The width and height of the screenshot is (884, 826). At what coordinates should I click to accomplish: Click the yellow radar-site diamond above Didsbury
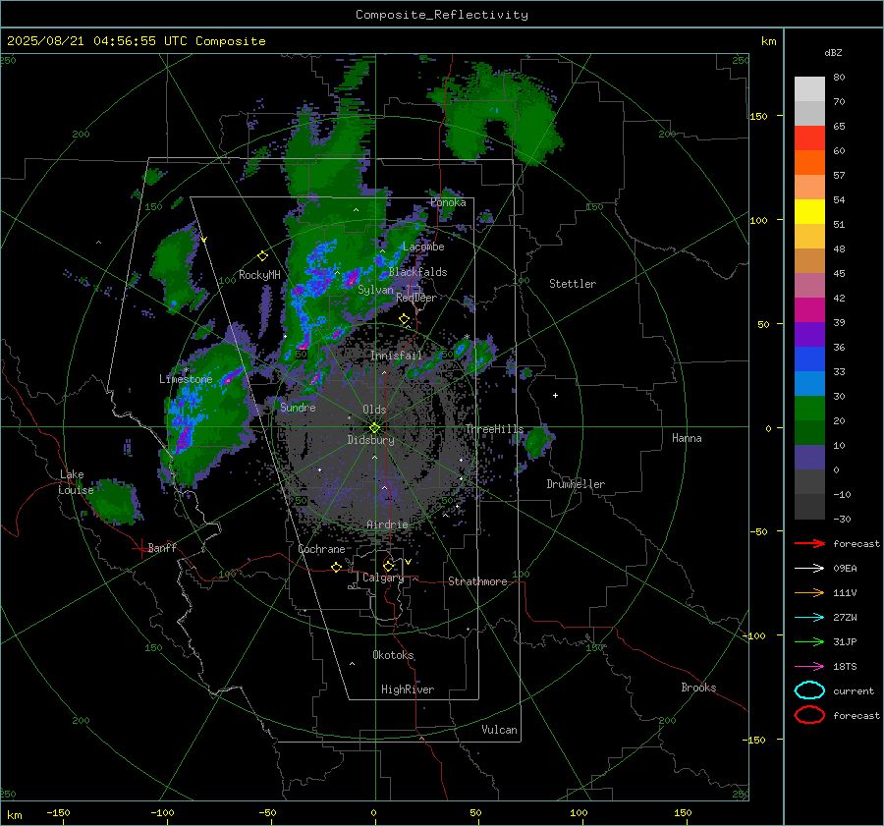(374, 428)
